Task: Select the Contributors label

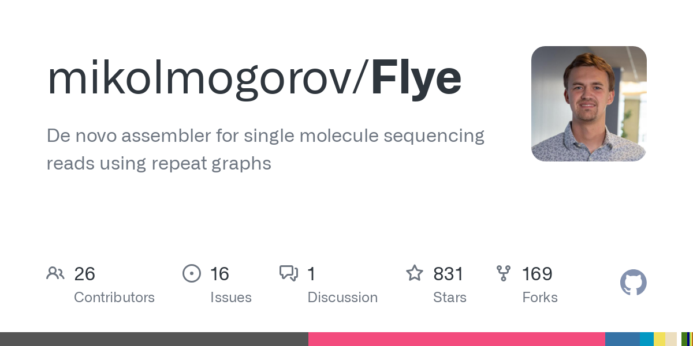Action: (x=114, y=298)
